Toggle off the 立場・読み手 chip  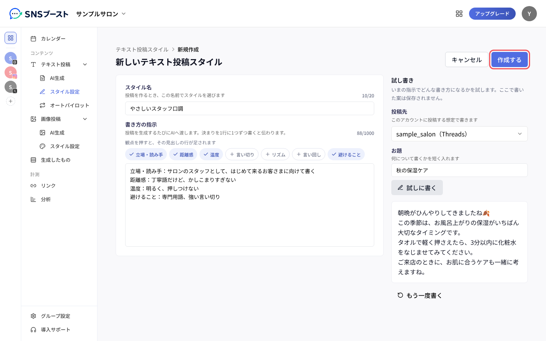point(146,154)
